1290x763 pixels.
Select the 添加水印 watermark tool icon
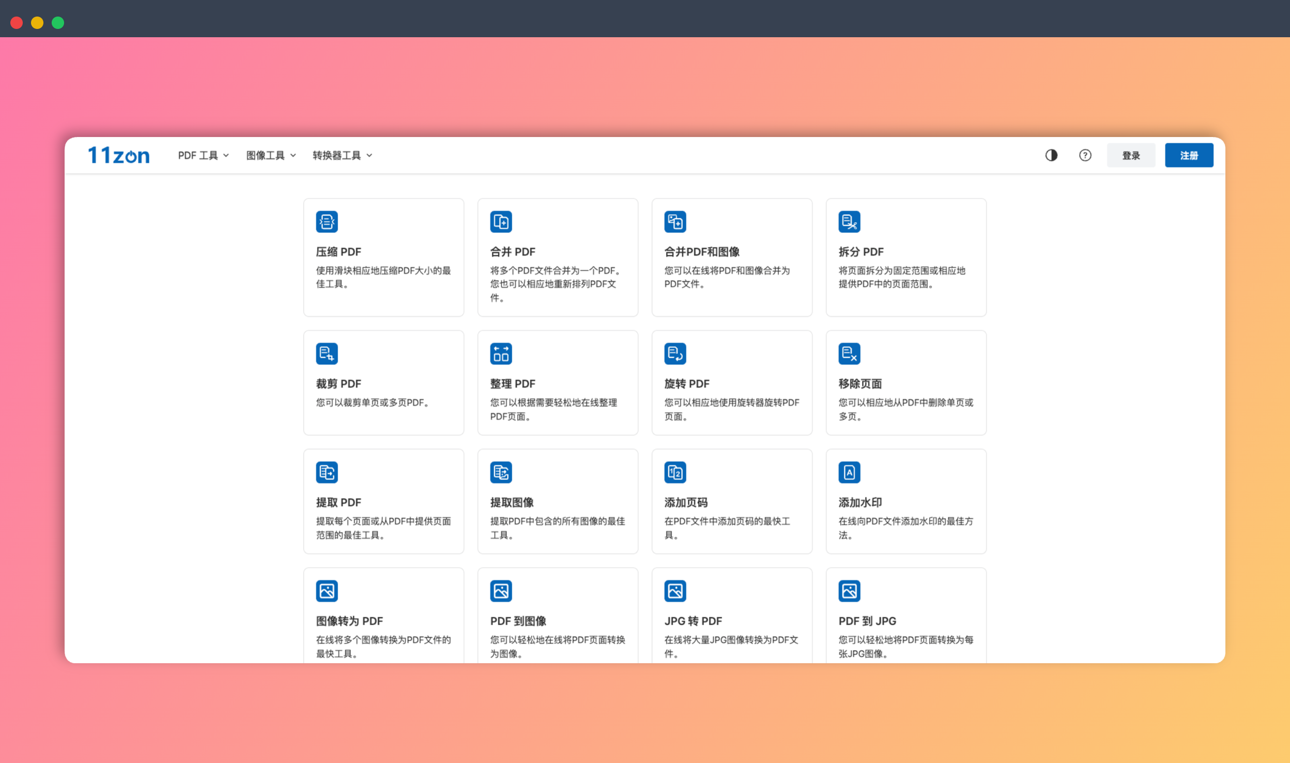[850, 472]
